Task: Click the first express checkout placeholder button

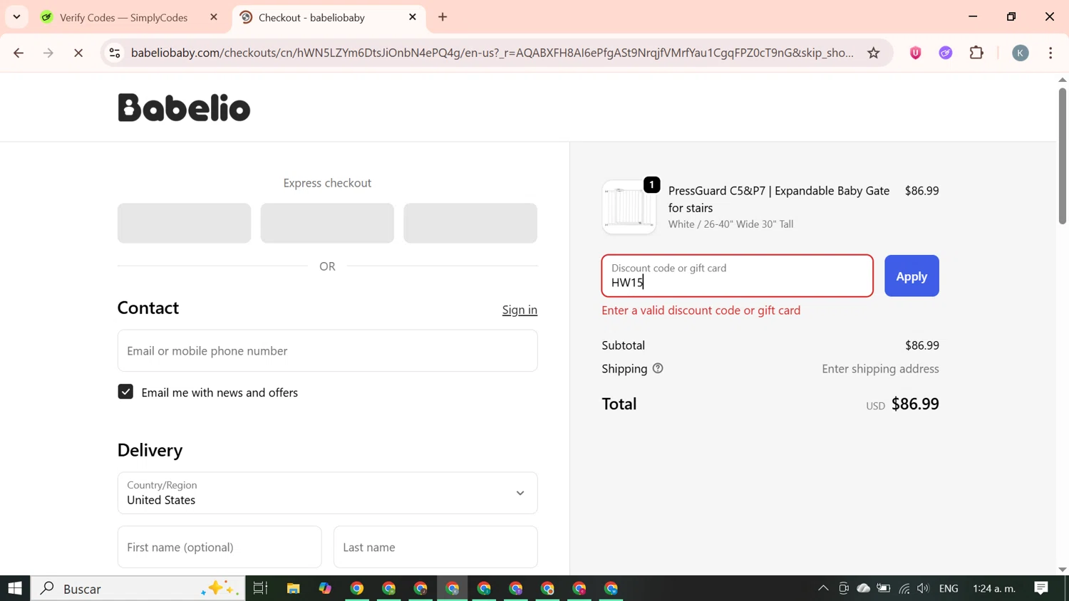Action: (x=184, y=223)
